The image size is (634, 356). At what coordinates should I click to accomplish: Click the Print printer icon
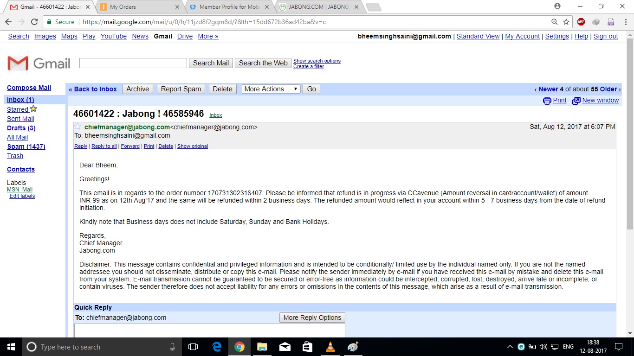pyautogui.click(x=547, y=101)
